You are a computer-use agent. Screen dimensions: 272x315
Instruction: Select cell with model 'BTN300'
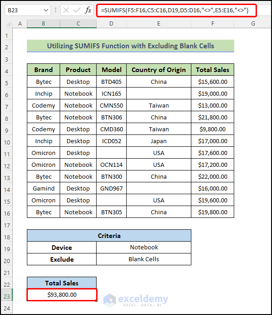[112, 176]
